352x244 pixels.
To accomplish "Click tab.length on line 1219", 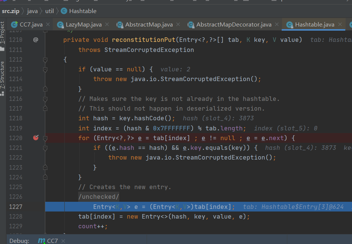I will (224, 128).
